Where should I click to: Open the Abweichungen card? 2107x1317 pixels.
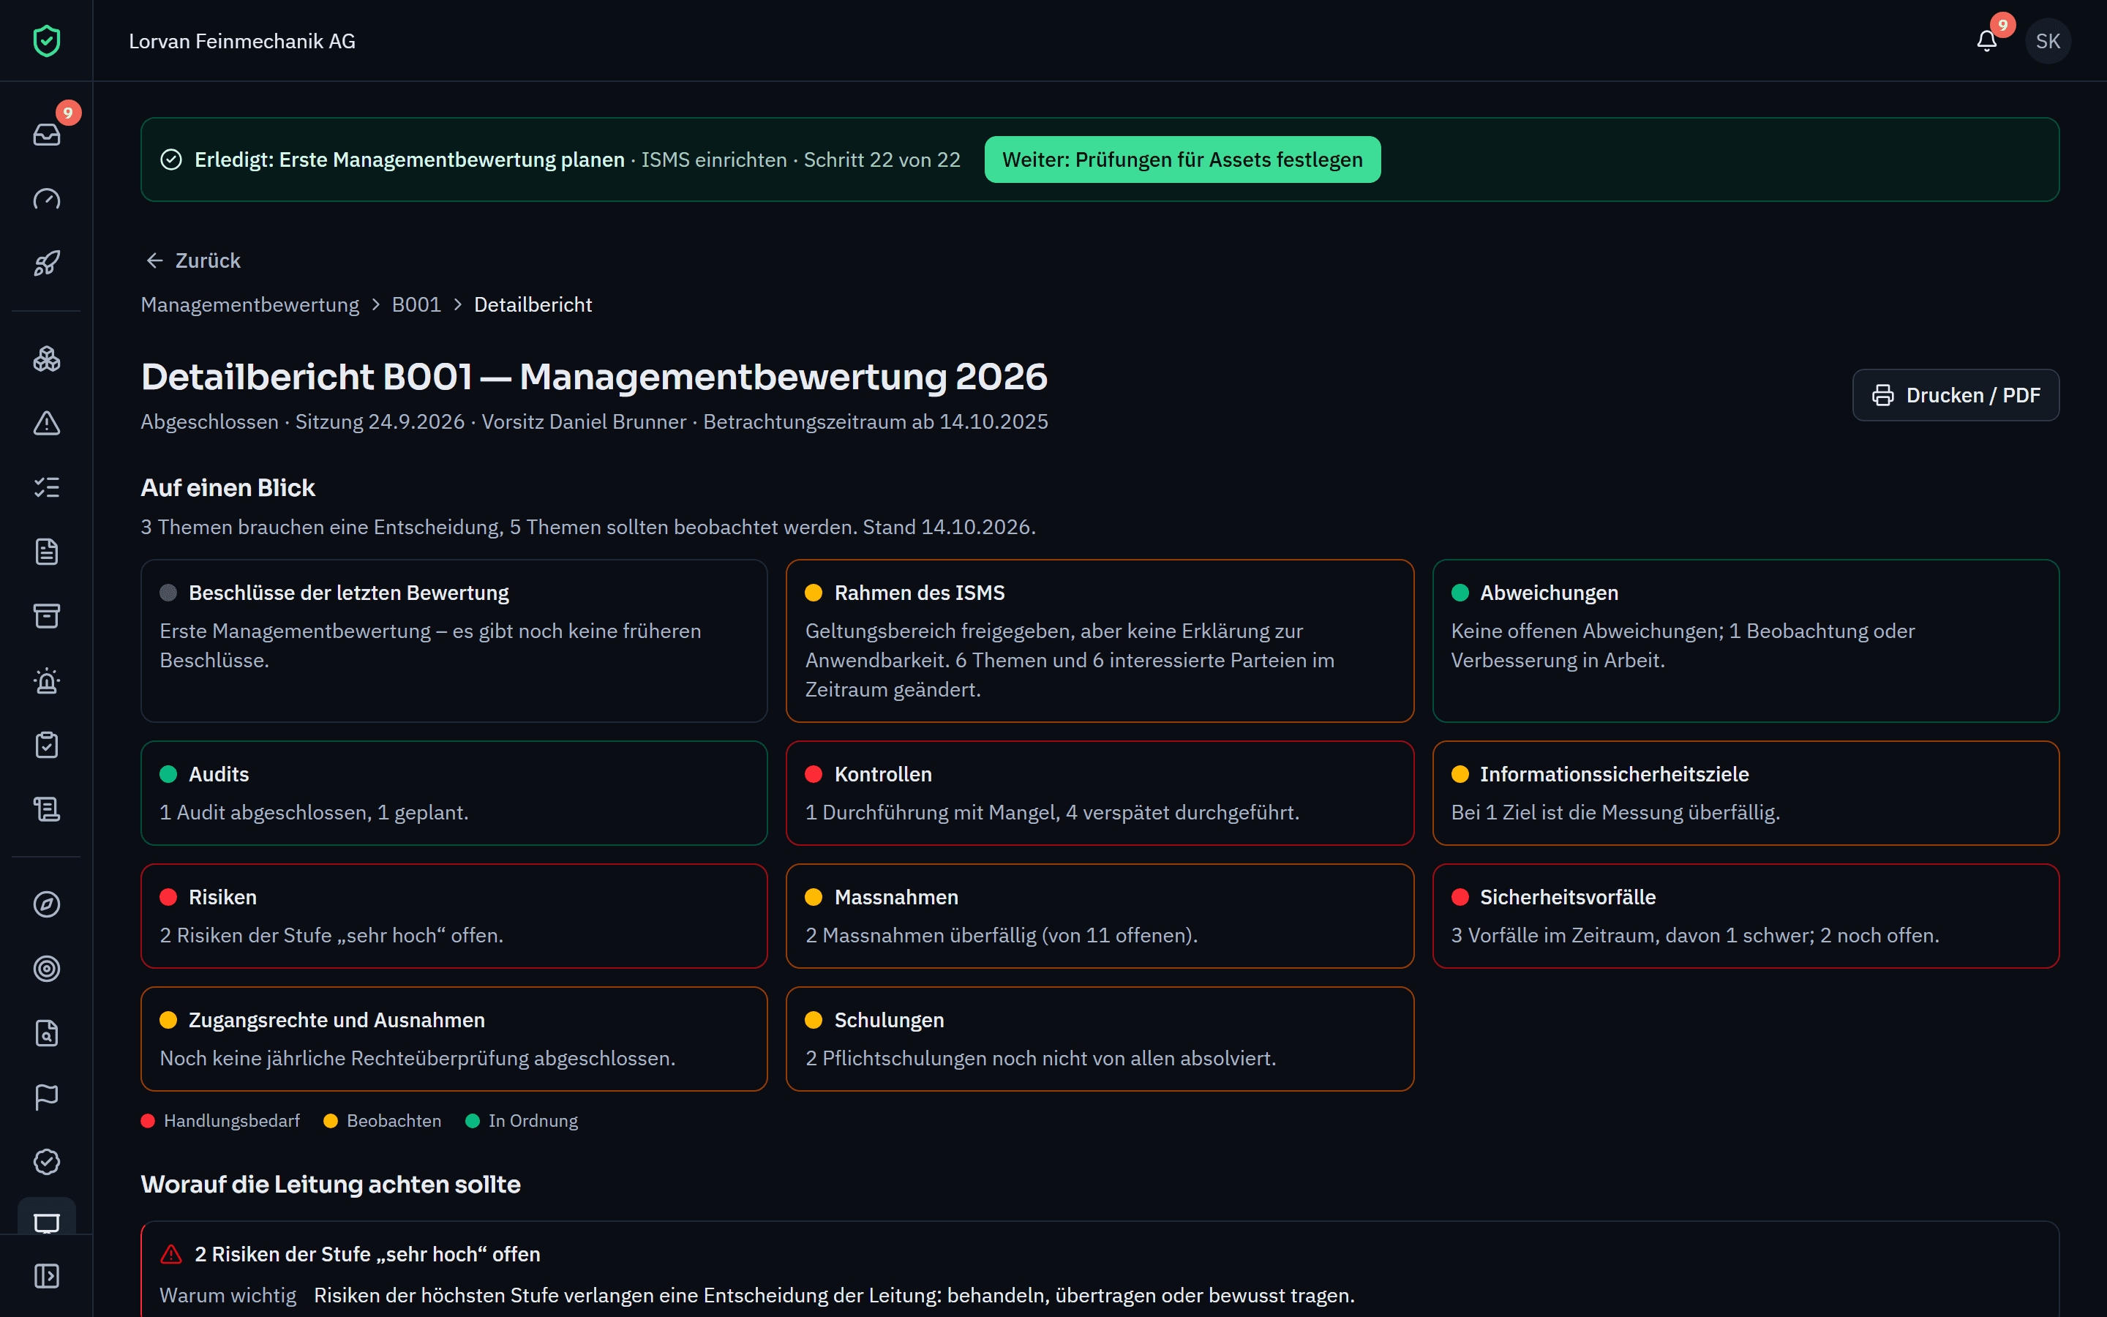pos(1745,640)
